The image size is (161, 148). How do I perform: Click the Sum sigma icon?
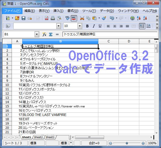pos(51,34)
